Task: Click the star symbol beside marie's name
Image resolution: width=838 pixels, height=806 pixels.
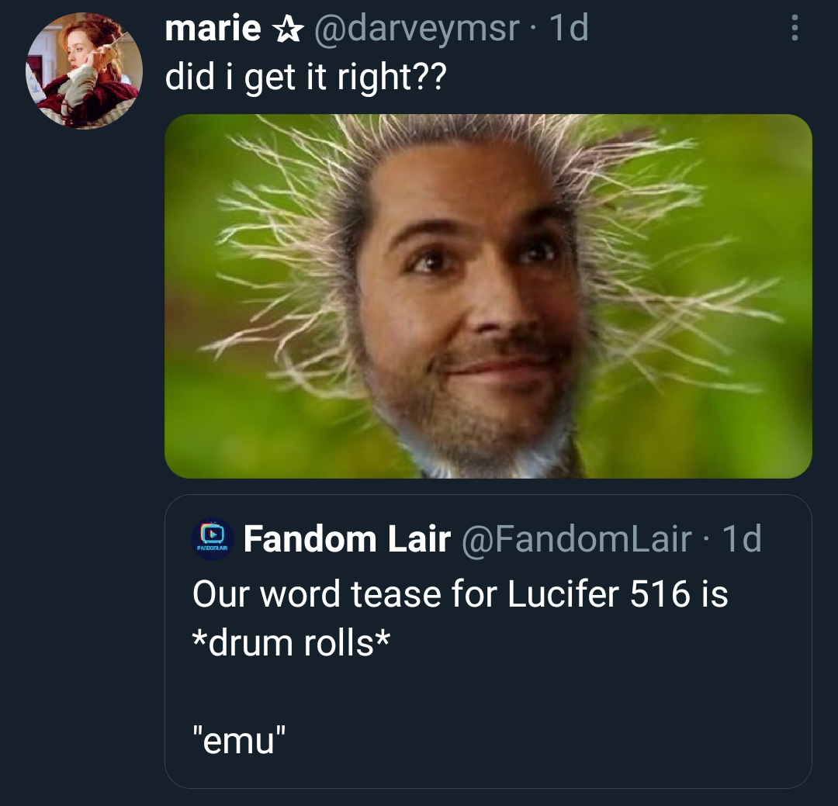Action: [287, 29]
